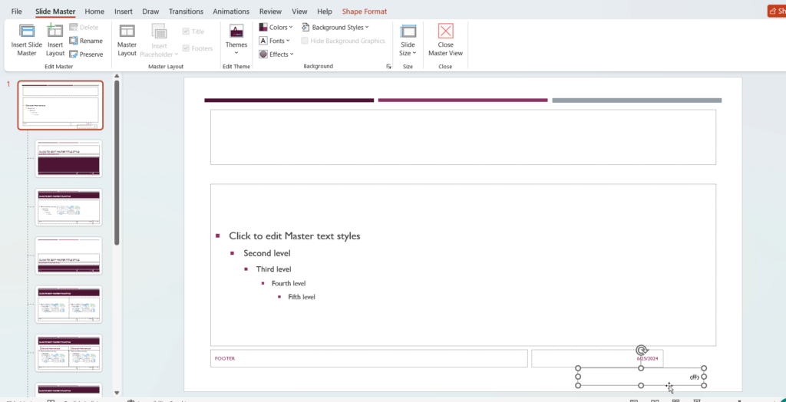Expand the Fonts dropdown
This screenshot has width=786, height=402.
[x=276, y=41]
